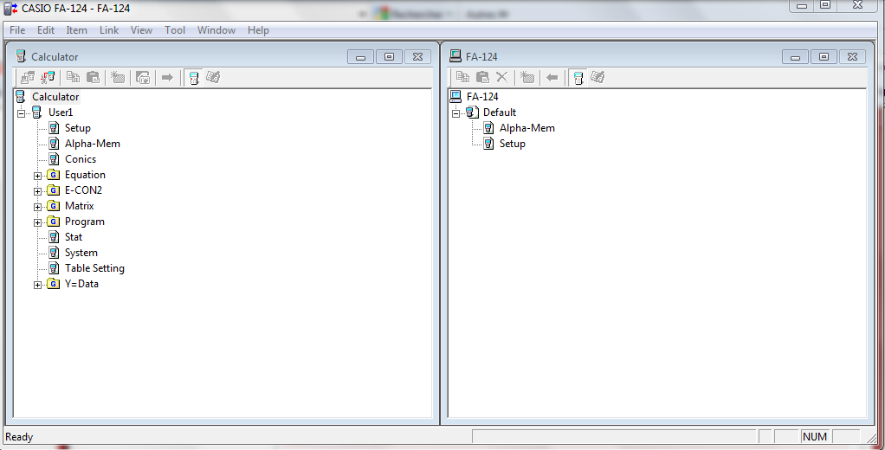Select E-CON2 folder label
Viewport: 885px width, 450px height.
click(x=83, y=190)
